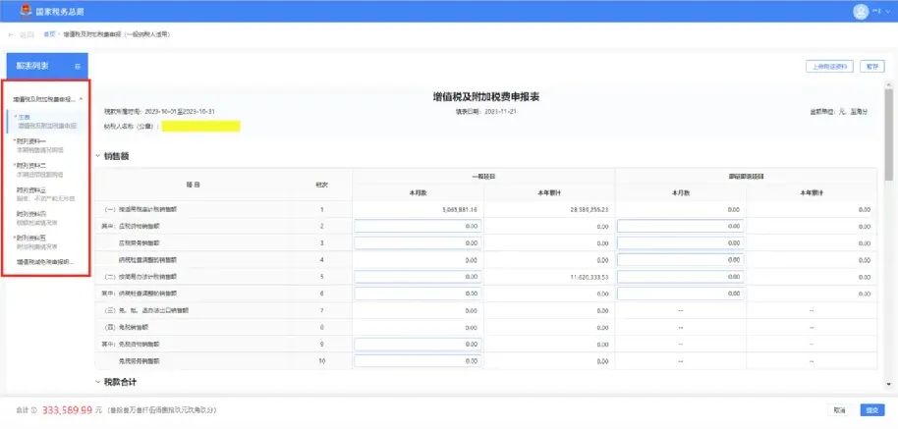Image resolution: width=898 pixels, height=429 pixels.
Task: Click the 首页 breadcrumb link
Action: (49, 34)
